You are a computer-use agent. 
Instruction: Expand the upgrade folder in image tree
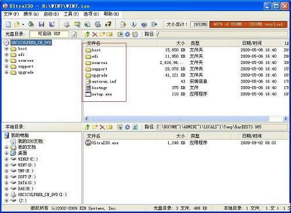pyautogui.click(x=6, y=72)
